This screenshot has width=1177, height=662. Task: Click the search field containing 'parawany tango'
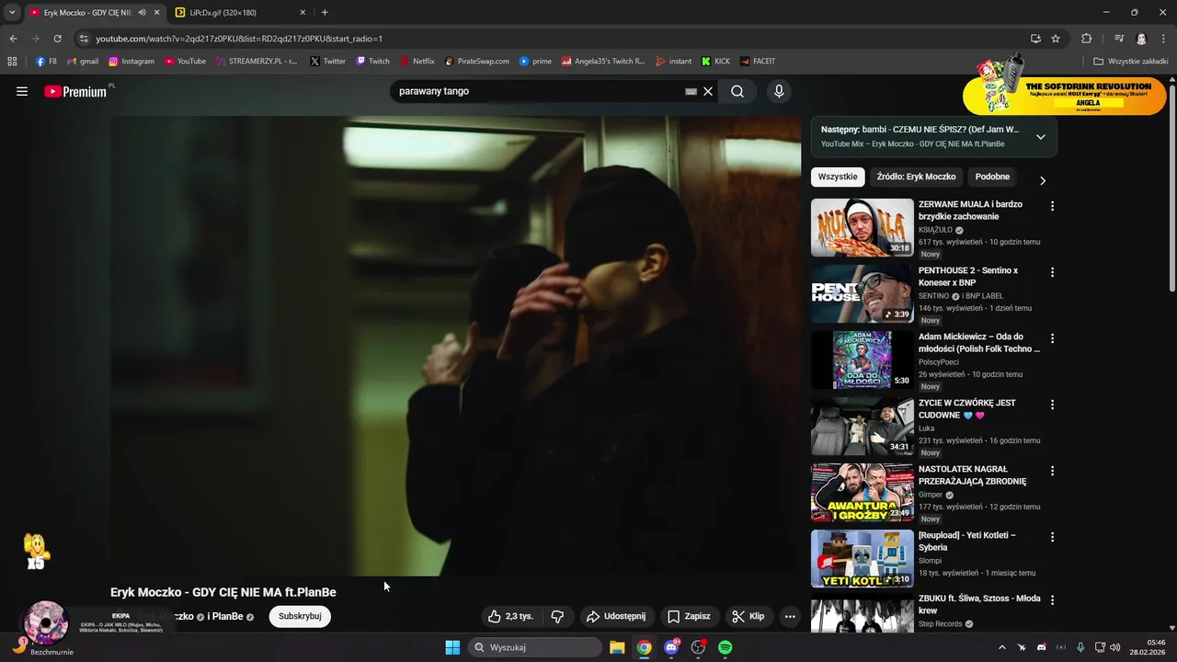(538, 91)
